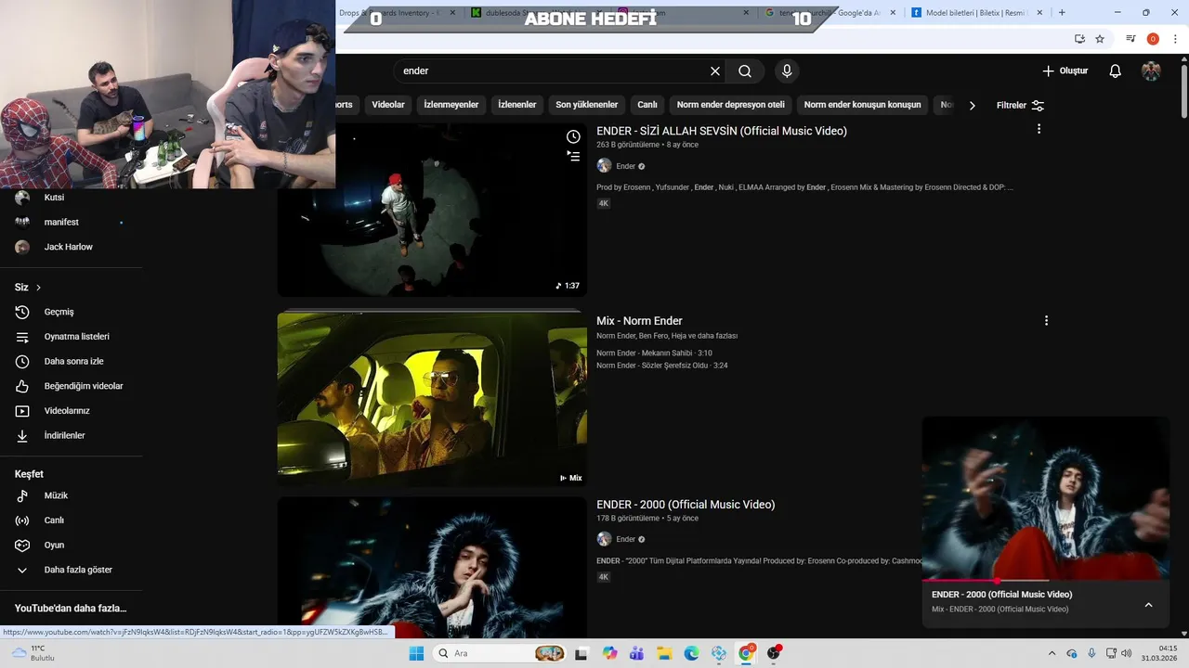Open ENDER - SİZİ ALLAH SEVSİN video title
The image size is (1189, 668).
722,131
